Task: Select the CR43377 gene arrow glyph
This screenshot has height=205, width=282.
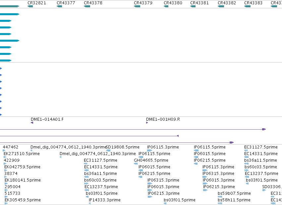Action: [59, 6]
